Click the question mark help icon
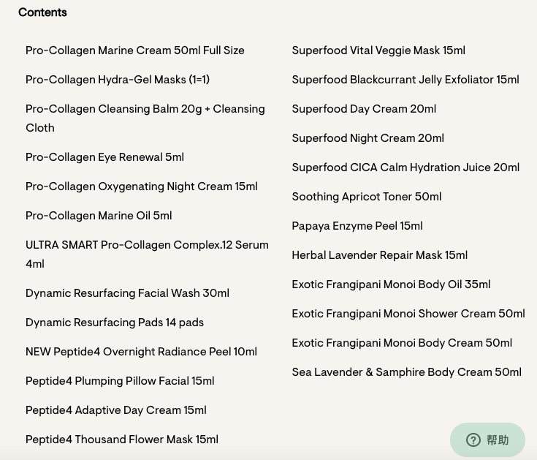537x460 pixels. tap(473, 440)
